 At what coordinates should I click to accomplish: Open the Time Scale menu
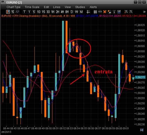[32, 7]
